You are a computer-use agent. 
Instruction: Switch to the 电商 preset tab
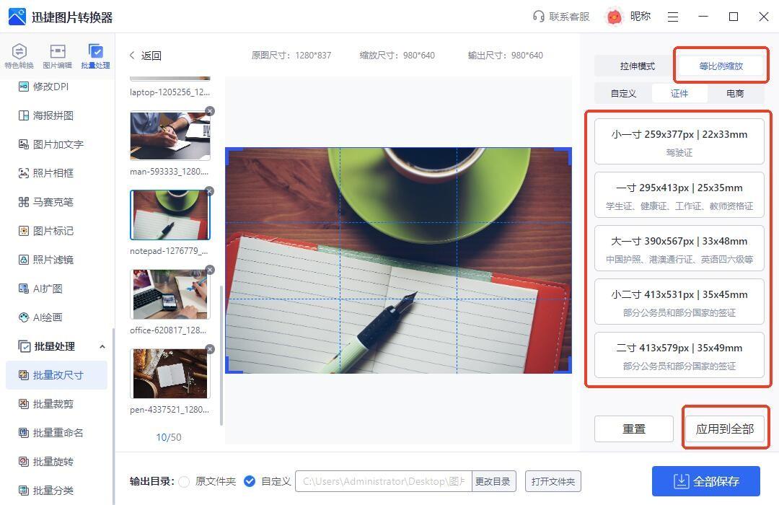734,94
